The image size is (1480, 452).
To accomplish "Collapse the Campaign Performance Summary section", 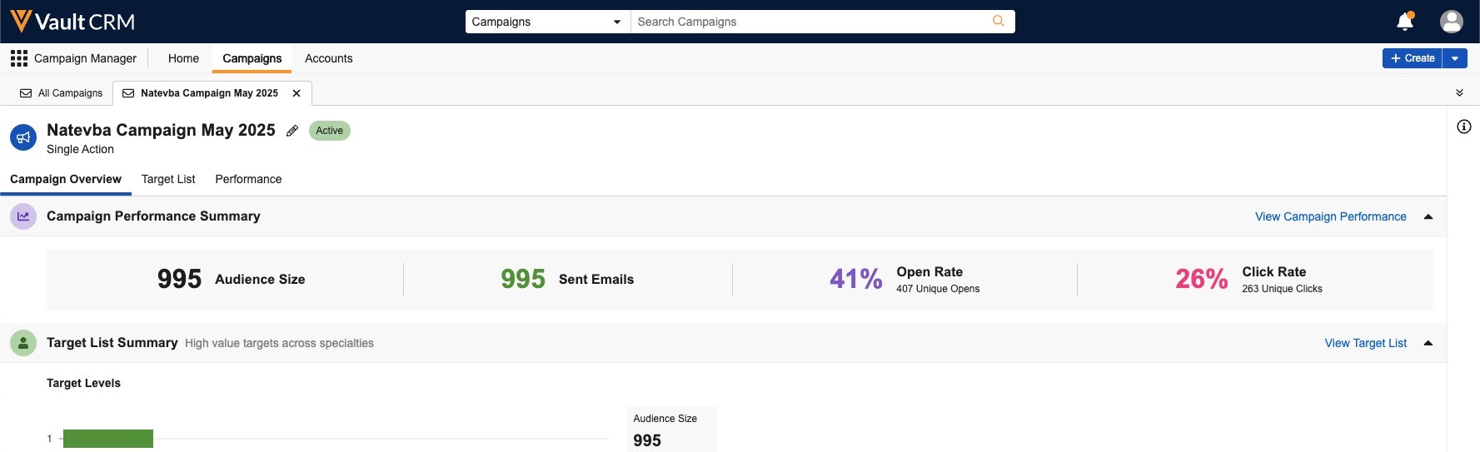I will point(1428,216).
